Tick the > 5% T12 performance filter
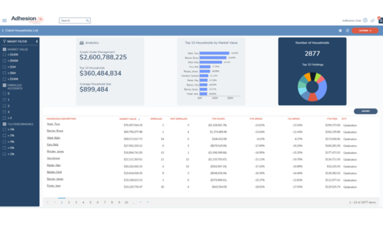This screenshot has width=383, height=230. coord(5,148)
